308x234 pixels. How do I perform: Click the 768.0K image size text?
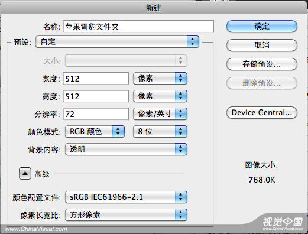[261, 180]
